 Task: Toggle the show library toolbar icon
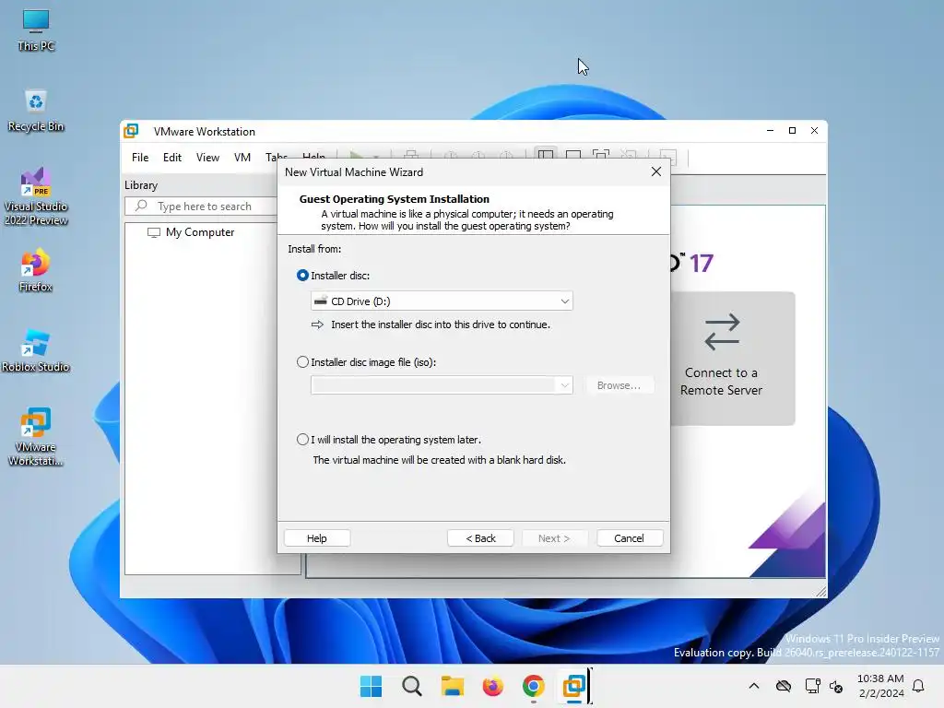546,155
